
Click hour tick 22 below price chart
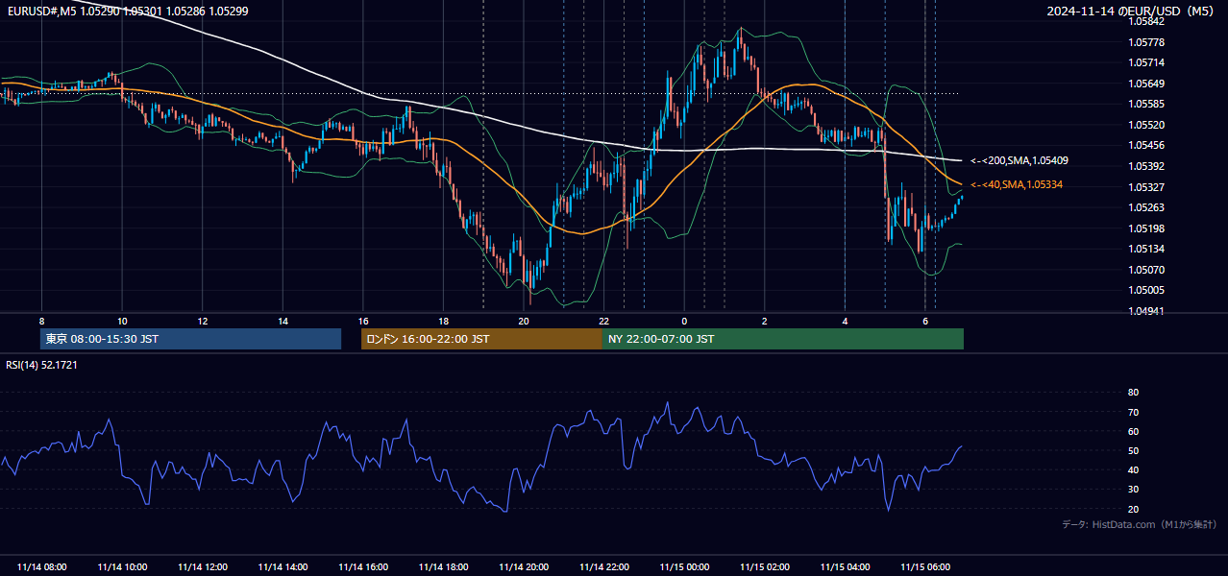click(x=603, y=321)
